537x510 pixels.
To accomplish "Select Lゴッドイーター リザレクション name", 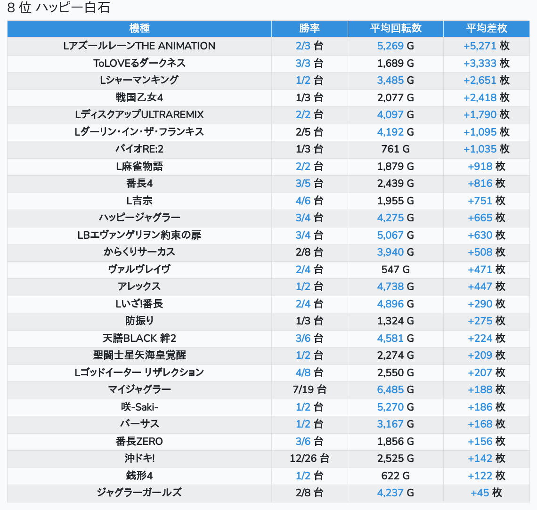I will click(139, 372).
